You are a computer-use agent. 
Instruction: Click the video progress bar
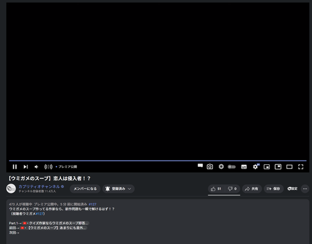click(x=158, y=161)
